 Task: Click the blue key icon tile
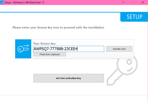point(23,49)
